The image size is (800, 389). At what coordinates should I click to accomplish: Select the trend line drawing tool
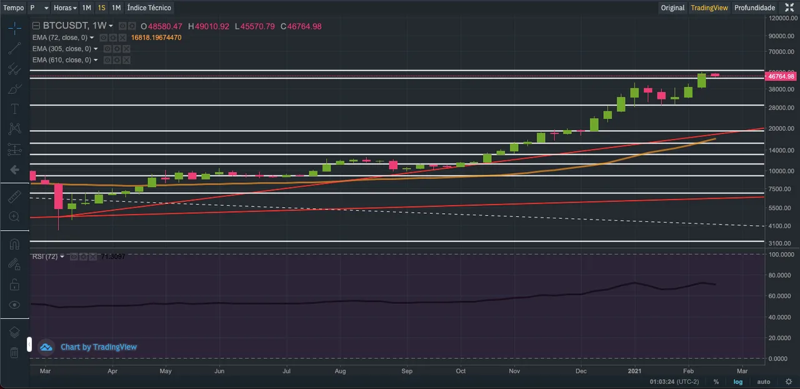14,49
